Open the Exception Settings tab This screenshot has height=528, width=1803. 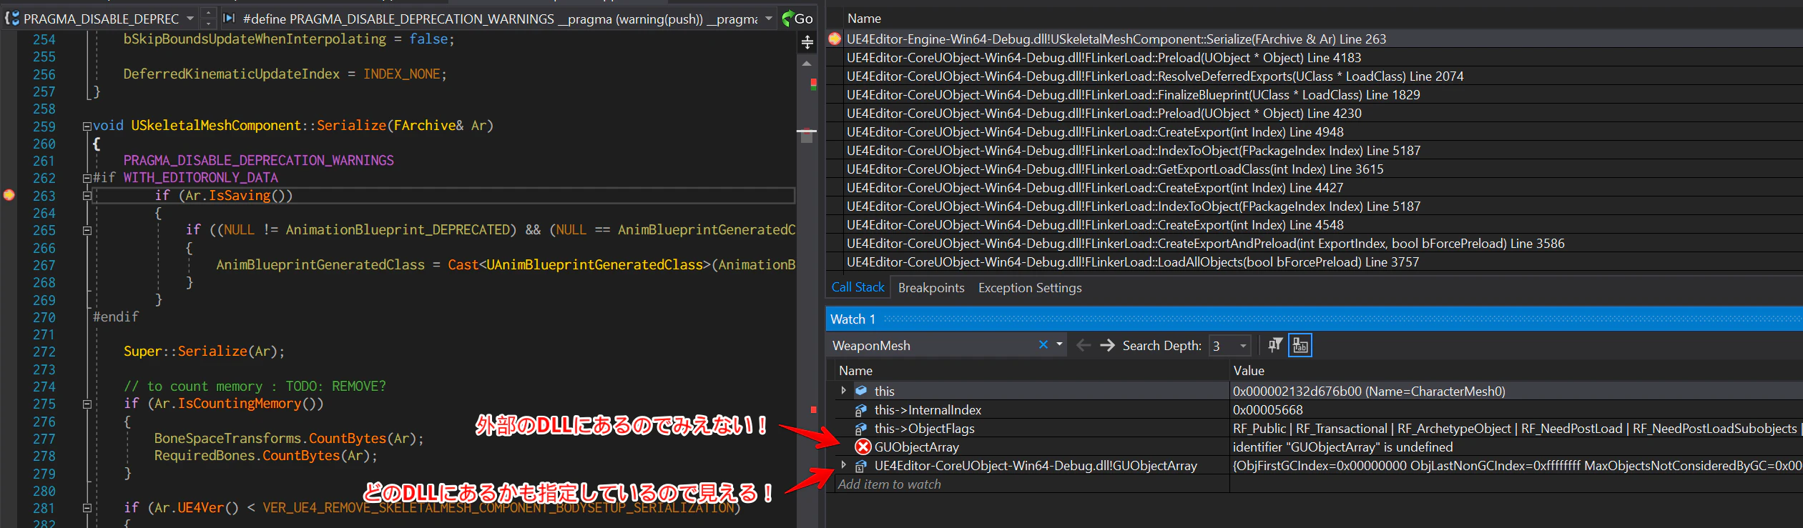click(1030, 288)
